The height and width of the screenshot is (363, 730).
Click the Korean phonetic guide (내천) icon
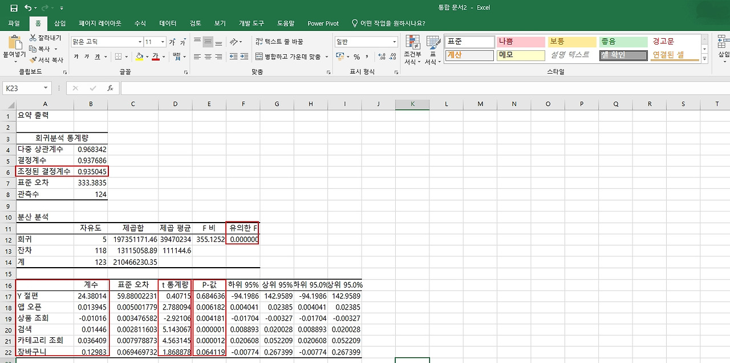coord(176,57)
